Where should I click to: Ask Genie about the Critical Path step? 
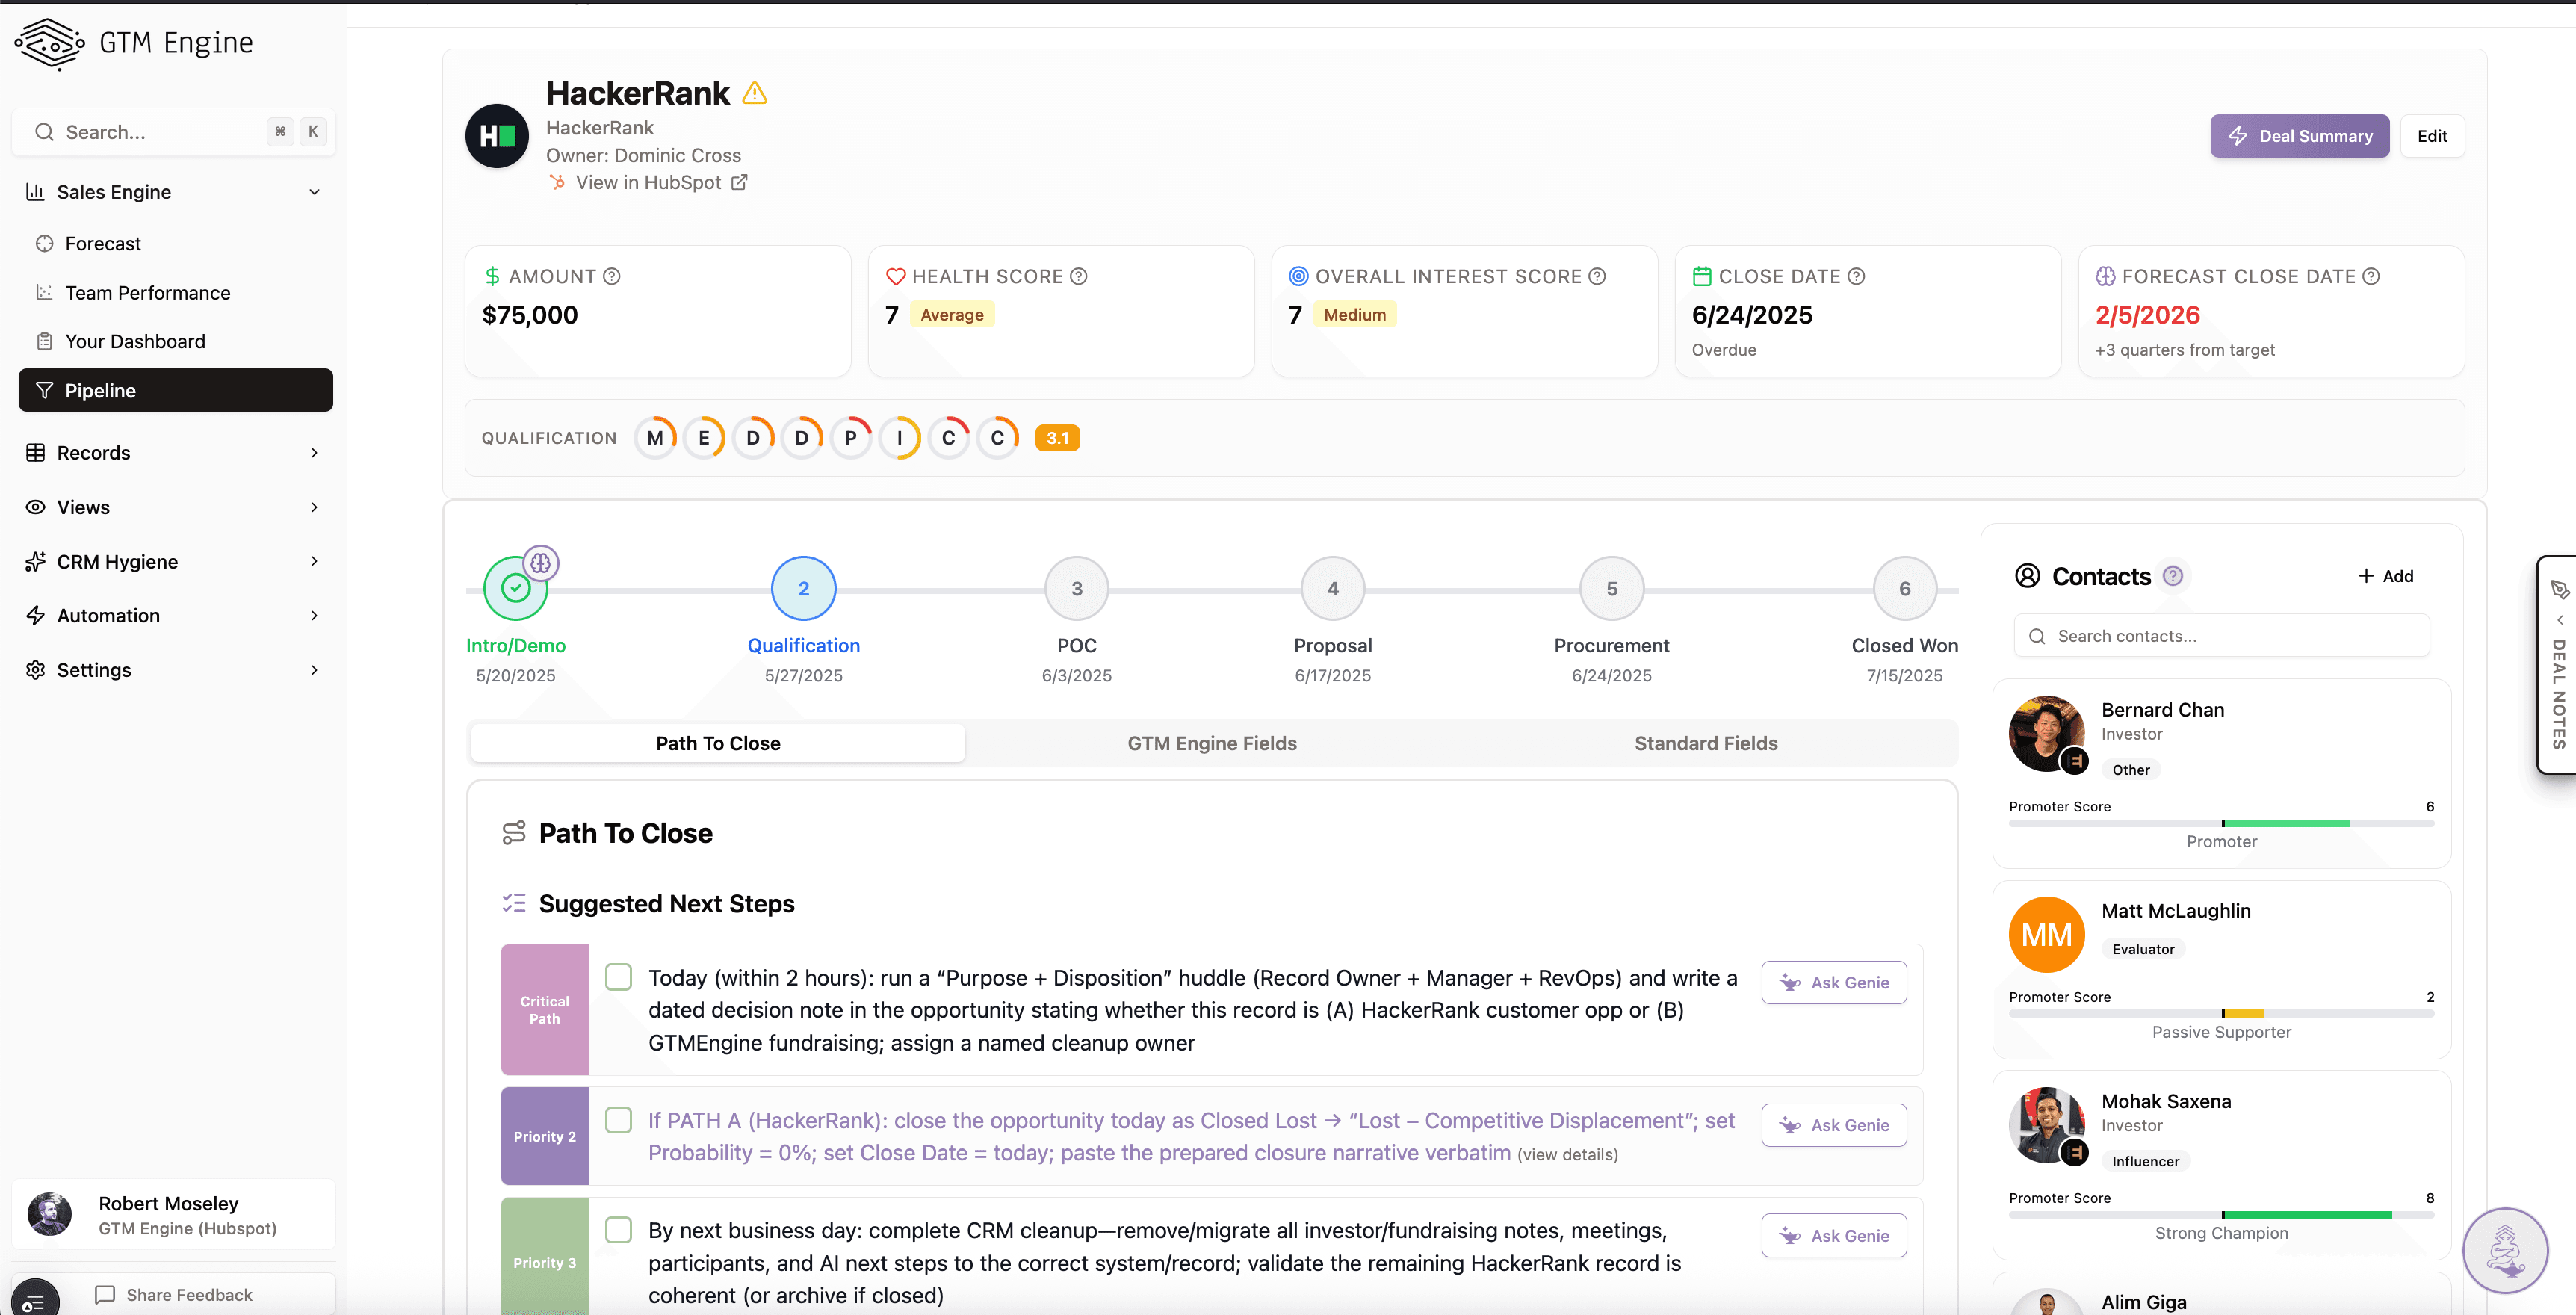click(x=1834, y=983)
